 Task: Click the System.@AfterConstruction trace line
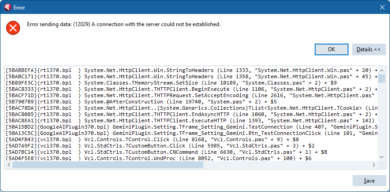coord(180,102)
